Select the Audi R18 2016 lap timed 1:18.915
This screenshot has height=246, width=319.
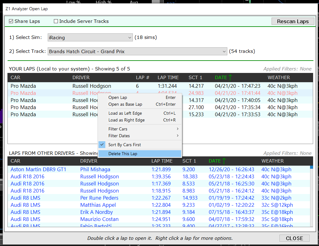coord(159,191)
